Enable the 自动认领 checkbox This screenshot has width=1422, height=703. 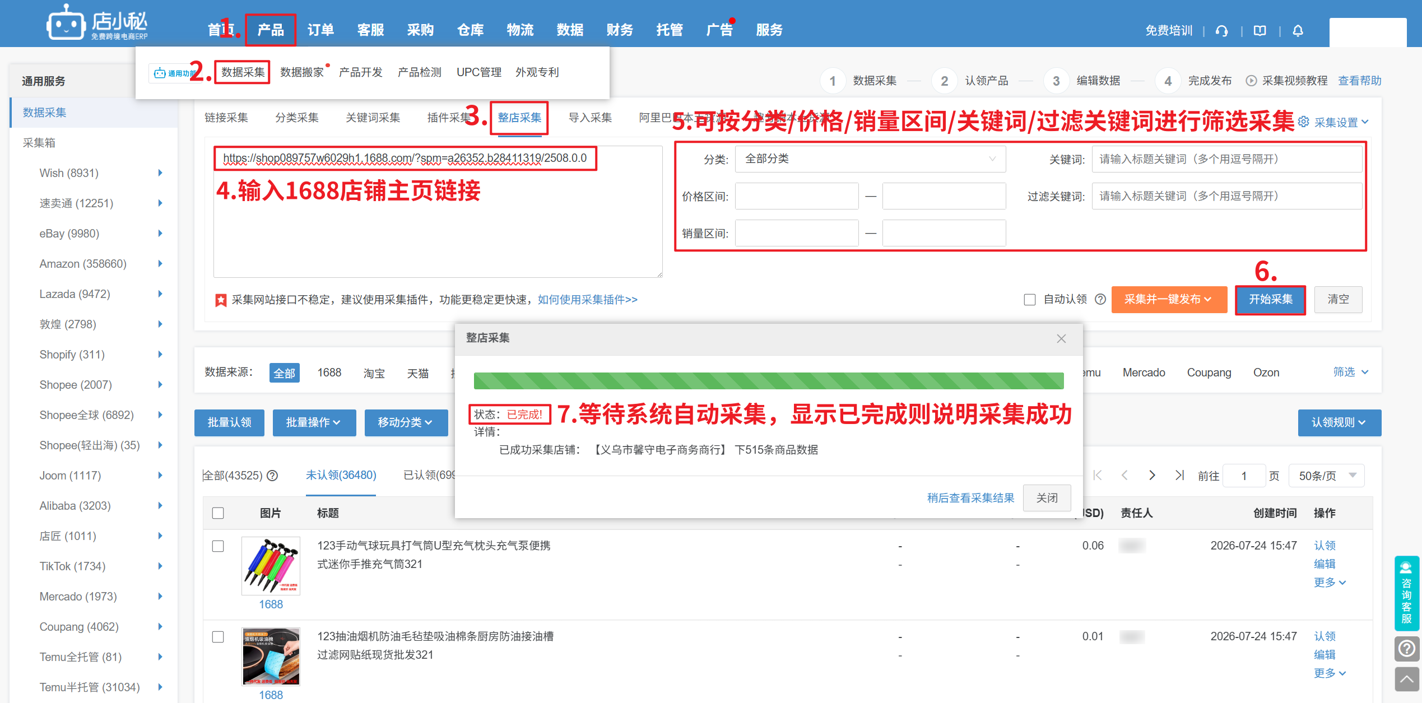click(x=1030, y=300)
